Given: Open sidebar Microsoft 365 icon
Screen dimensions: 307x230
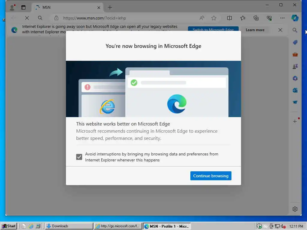Looking at the screenshot, I should click(295, 78).
